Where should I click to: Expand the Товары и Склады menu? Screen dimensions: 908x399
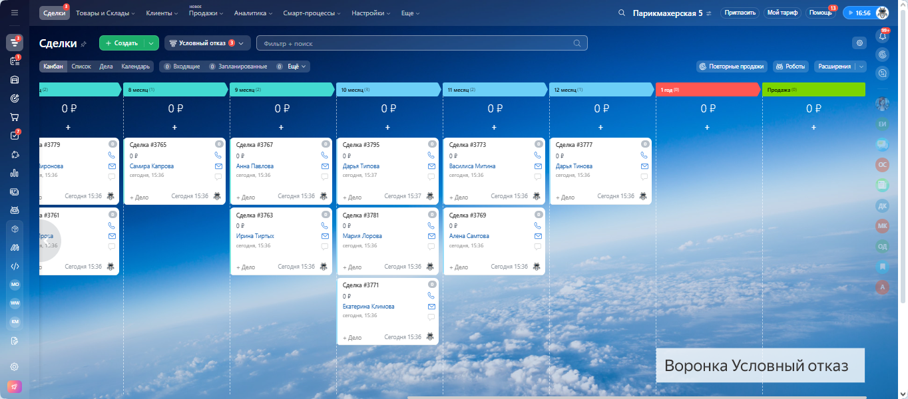click(x=105, y=13)
